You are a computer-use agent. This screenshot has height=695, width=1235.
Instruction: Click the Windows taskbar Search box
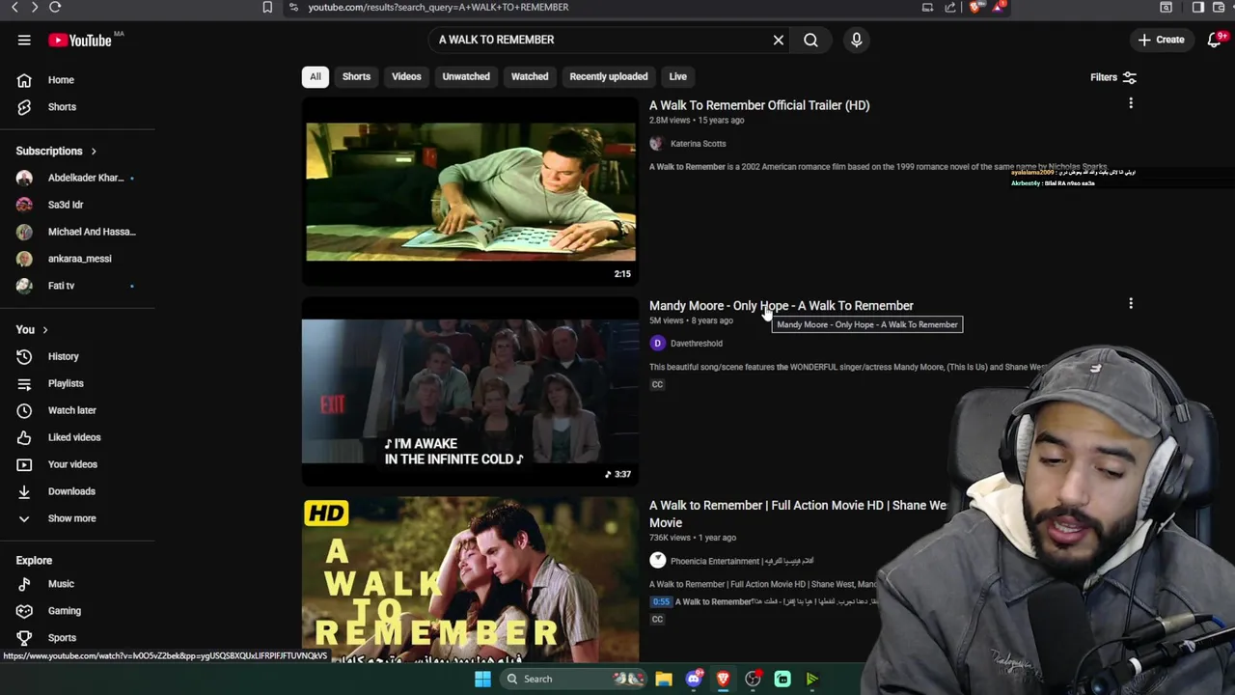(x=575, y=679)
